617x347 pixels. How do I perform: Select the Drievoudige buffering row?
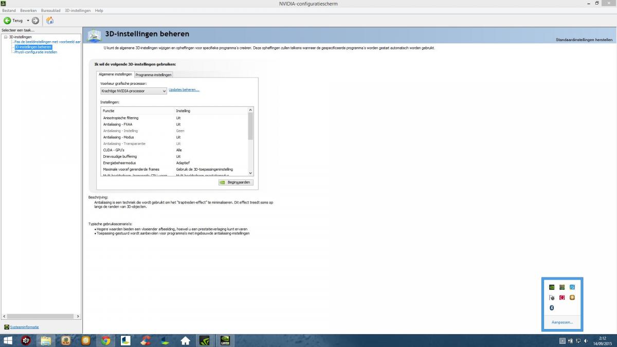pos(175,156)
